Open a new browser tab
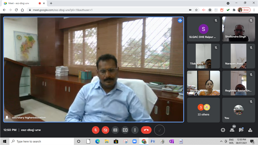 51,3
